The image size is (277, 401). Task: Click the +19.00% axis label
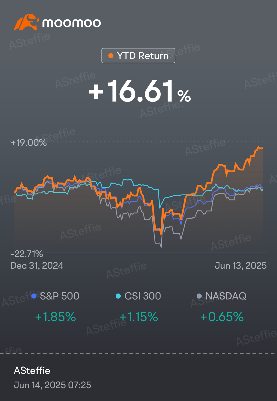29,143
